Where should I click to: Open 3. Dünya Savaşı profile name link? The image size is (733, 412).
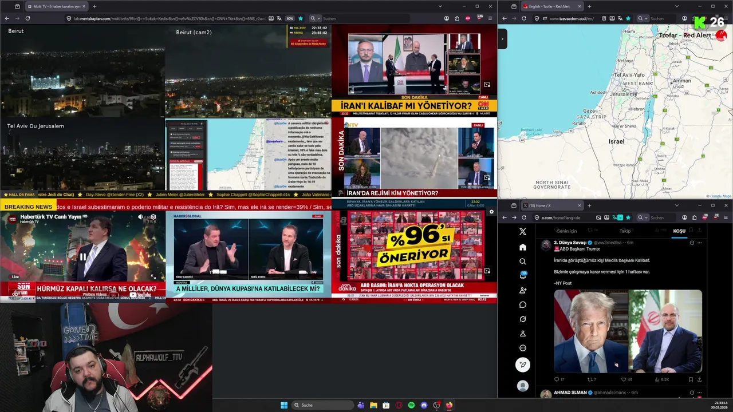click(x=570, y=243)
